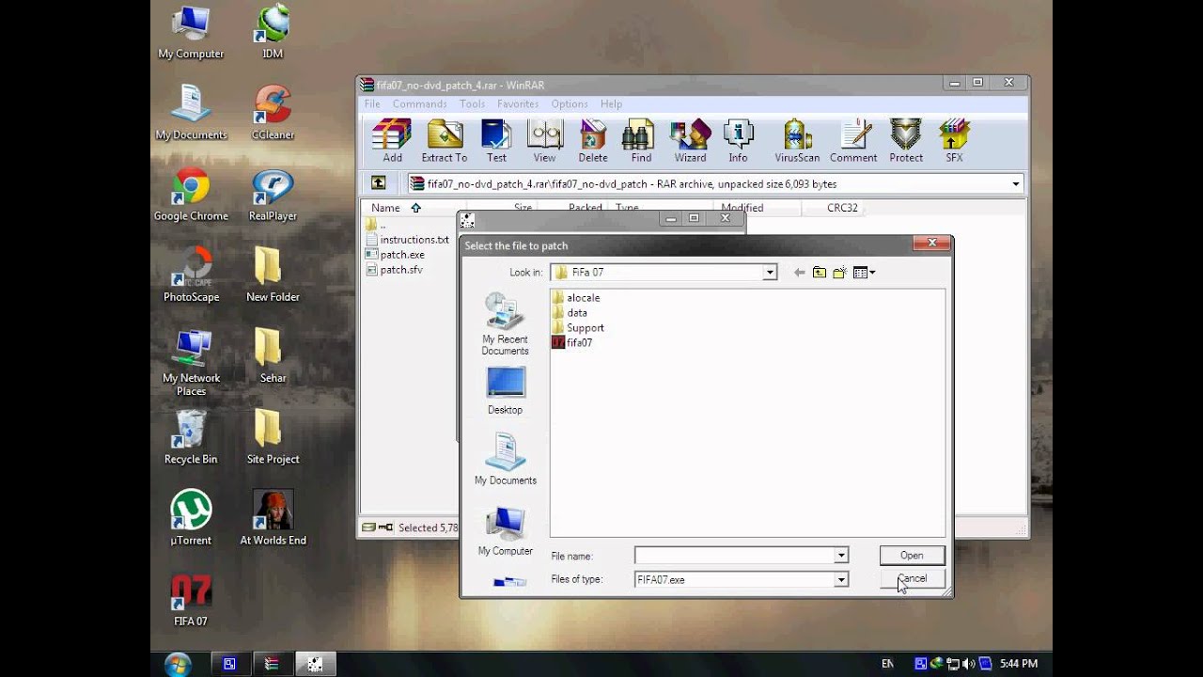Open the WinRAR Help menu

611,104
